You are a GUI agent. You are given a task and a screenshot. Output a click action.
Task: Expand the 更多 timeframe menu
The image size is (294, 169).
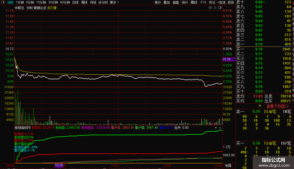114,2
